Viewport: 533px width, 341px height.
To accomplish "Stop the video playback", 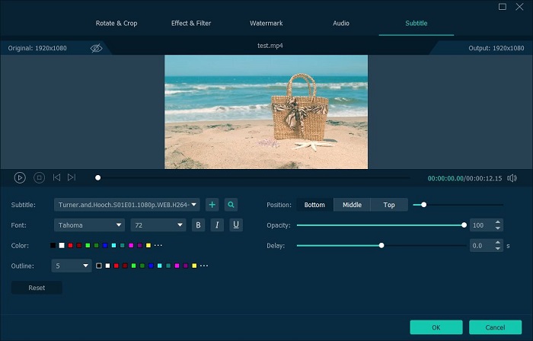I will [39, 177].
